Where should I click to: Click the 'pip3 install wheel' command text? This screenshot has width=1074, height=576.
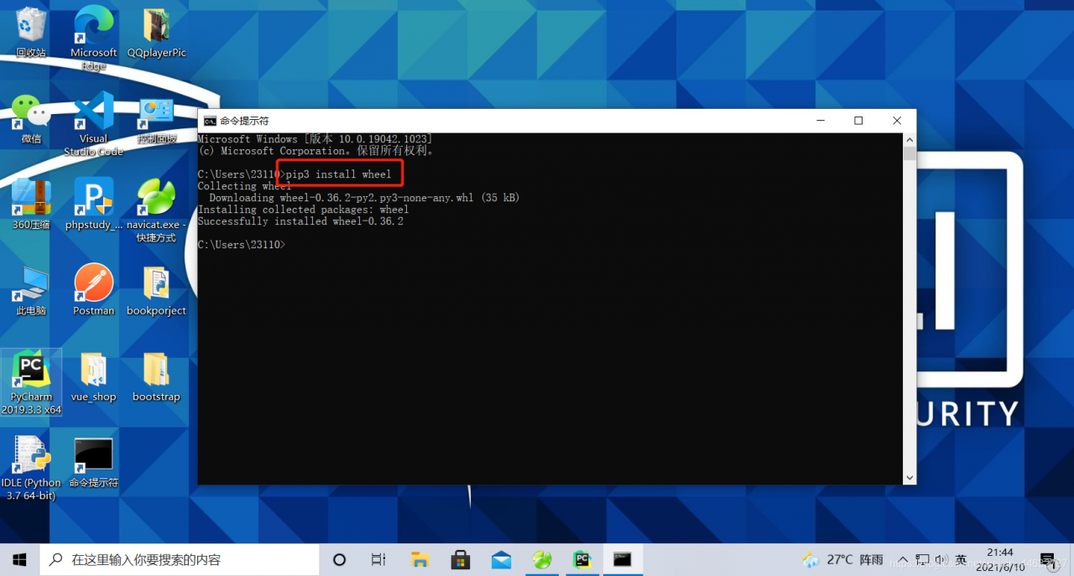click(x=338, y=174)
